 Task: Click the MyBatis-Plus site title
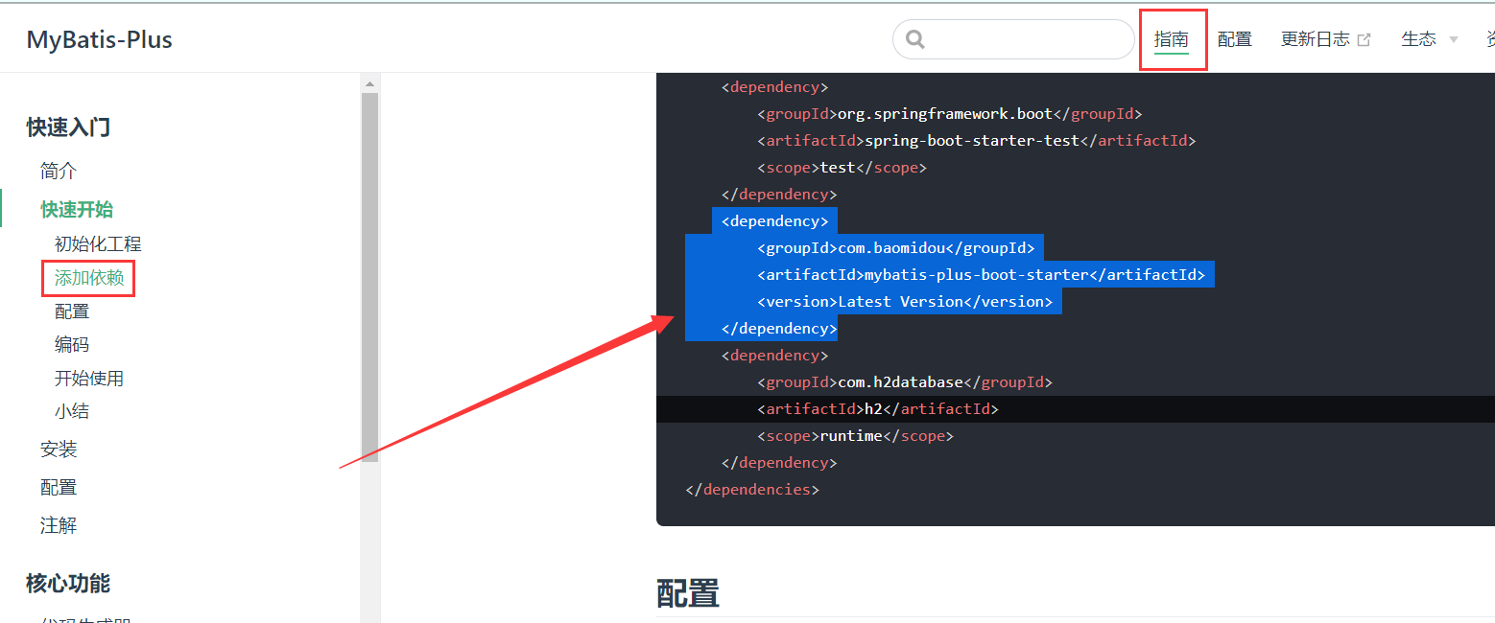tap(100, 39)
